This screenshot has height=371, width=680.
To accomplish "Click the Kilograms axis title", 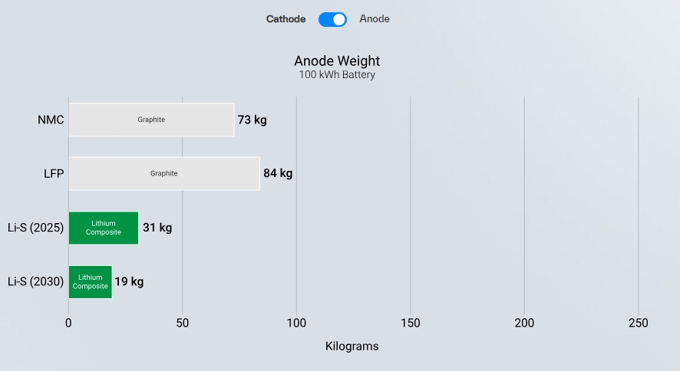I will click(352, 346).
